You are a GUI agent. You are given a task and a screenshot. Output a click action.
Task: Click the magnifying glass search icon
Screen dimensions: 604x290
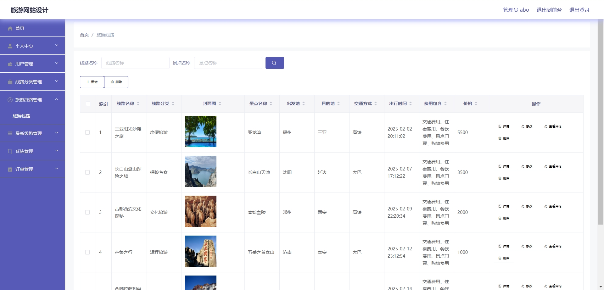tap(274, 63)
